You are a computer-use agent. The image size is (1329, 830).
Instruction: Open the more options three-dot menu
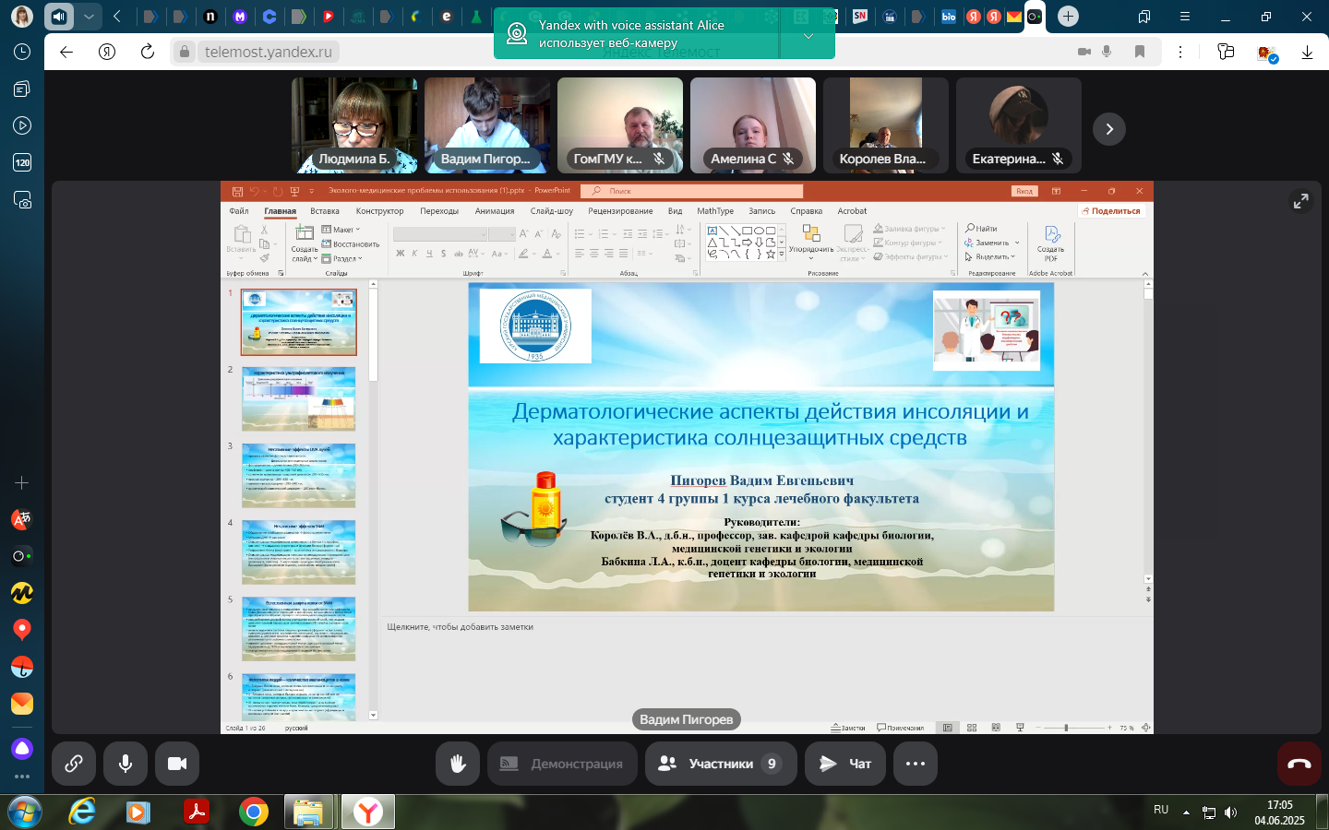[x=916, y=764]
